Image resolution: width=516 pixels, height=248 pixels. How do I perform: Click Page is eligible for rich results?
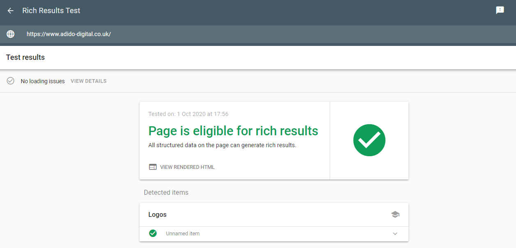click(x=233, y=131)
